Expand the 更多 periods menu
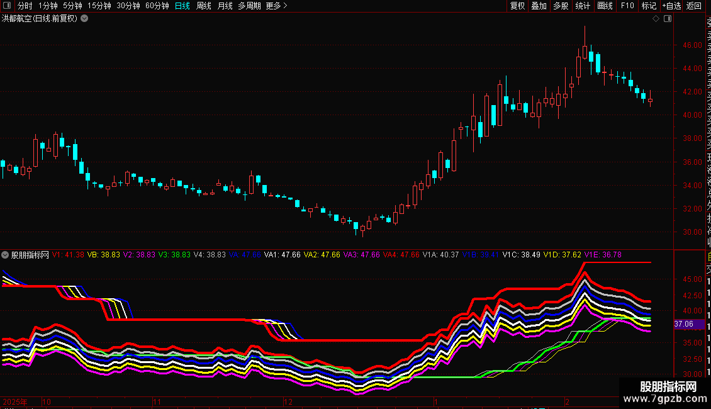Viewport: 711px width, 409px height. pyautogui.click(x=276, y=6)
